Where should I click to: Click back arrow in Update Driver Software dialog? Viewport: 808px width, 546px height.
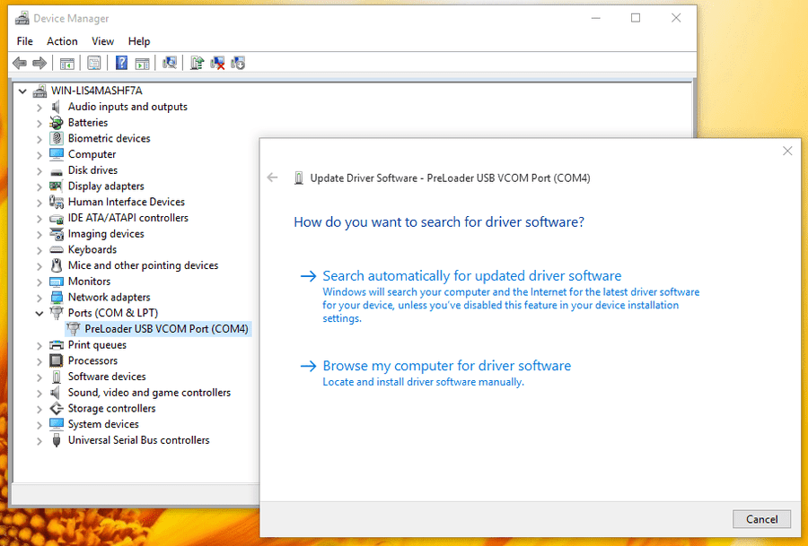point(273,178)
